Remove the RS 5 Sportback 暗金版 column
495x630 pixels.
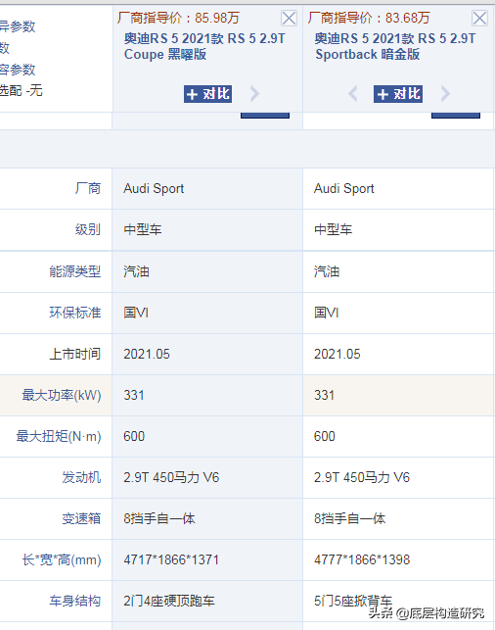479,18
